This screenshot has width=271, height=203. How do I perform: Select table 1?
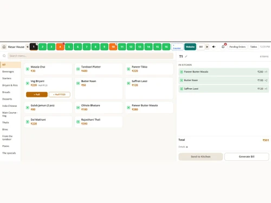pos(34,47)
